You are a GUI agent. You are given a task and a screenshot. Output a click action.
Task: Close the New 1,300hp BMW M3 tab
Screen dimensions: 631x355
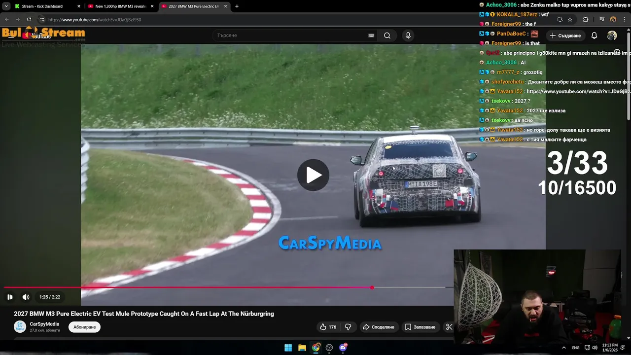[152, 6]
